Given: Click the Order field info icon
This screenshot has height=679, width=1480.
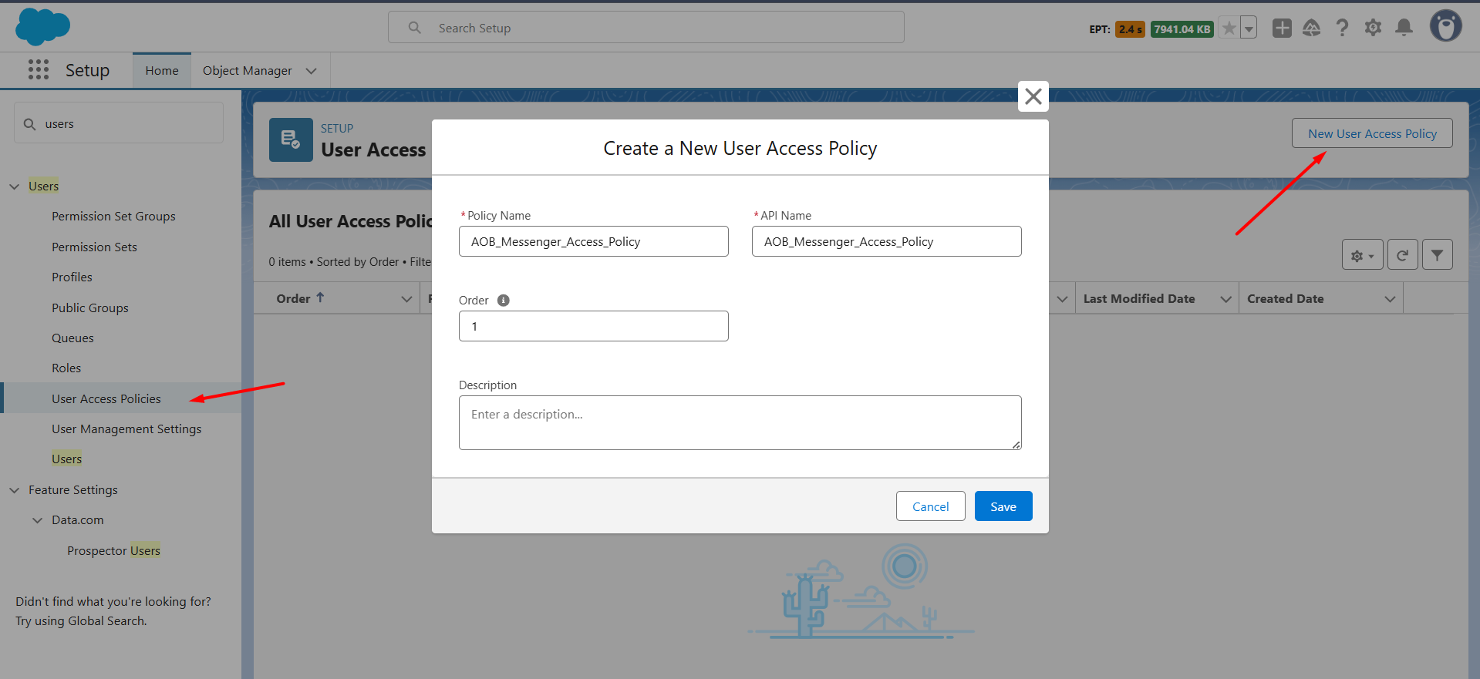Looking at the screenshot, I should (x=504, y=301).
